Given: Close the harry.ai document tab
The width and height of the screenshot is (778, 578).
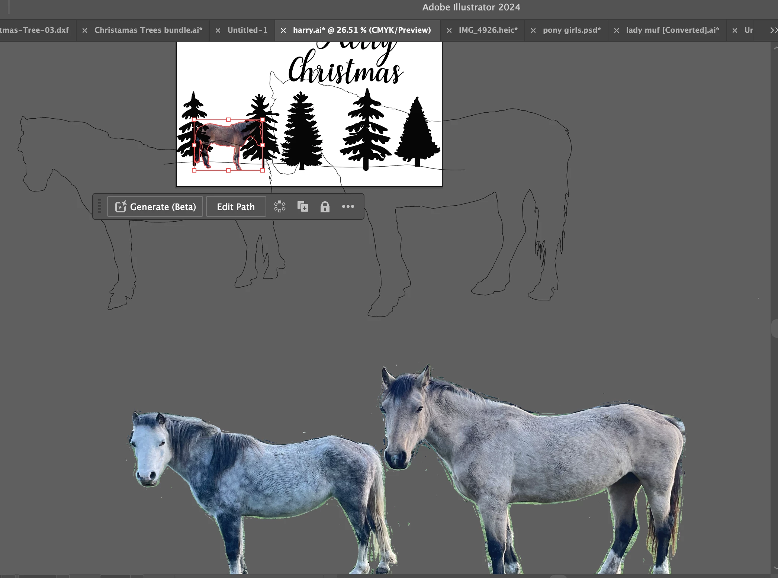Looking at the screenshot, I should [x=283, y=30].
